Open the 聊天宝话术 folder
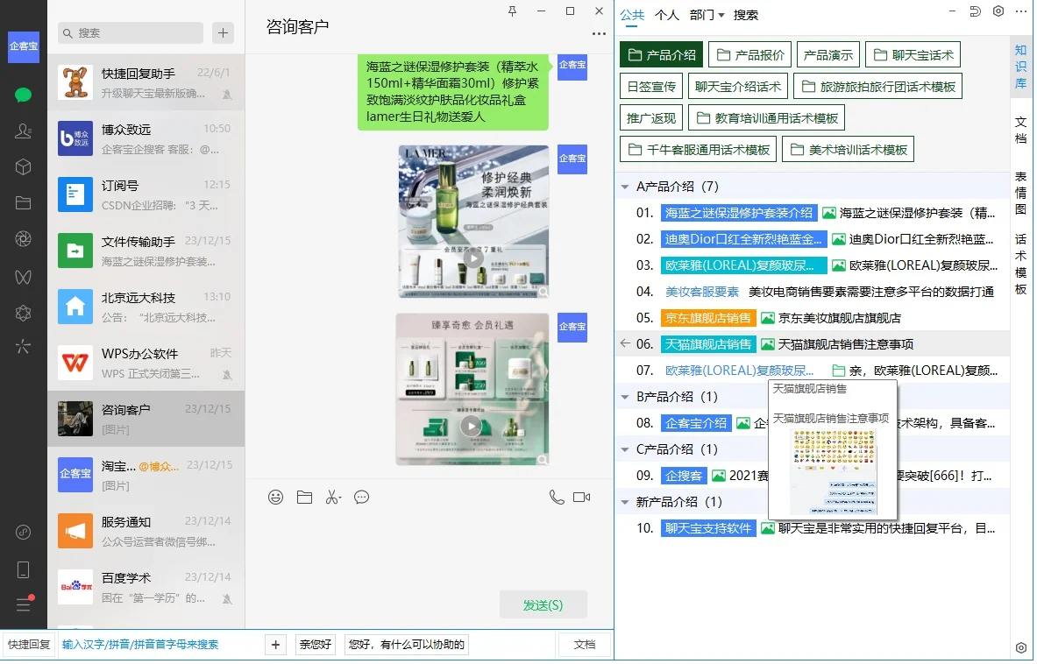 914,55
